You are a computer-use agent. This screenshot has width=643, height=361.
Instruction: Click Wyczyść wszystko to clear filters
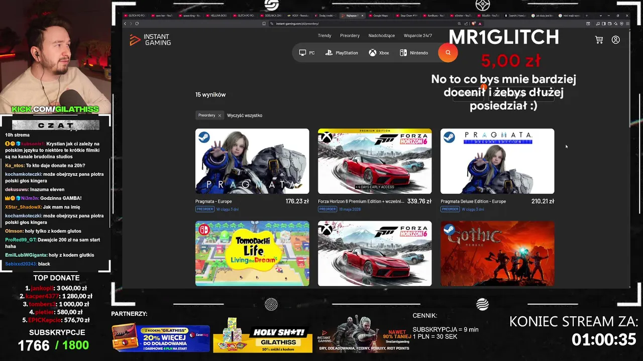[245, 115]
